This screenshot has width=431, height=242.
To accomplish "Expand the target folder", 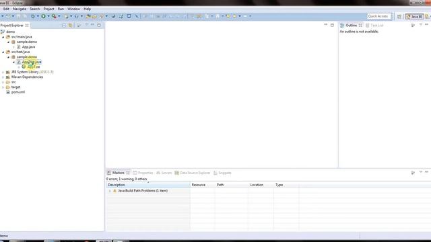I will (3, 87).
